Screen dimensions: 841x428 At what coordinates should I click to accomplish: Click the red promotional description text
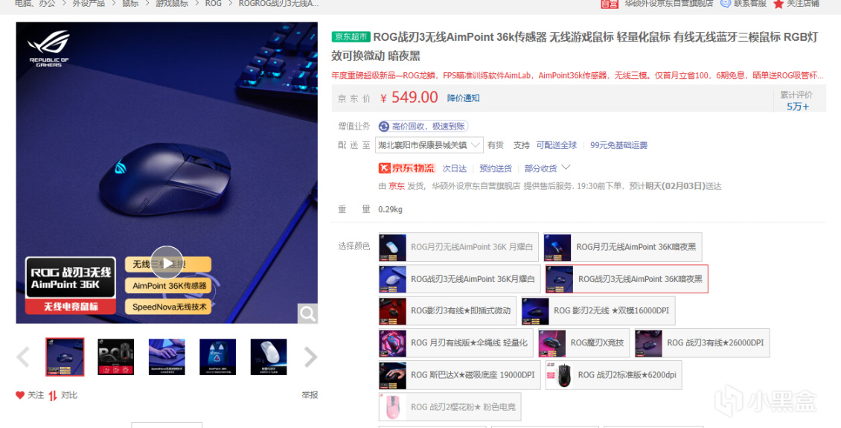(578, 75)
